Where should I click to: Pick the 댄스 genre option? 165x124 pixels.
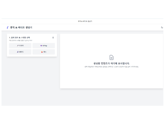44,52
